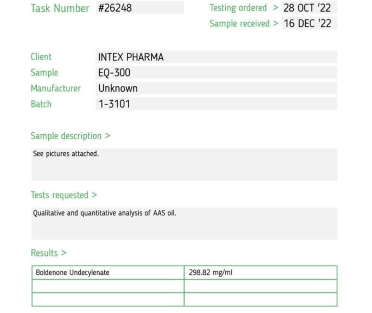This screenshot has height=313, width=372.
Task: Click the Client field INTEX PHARMA
Action: tap(216, 57)
